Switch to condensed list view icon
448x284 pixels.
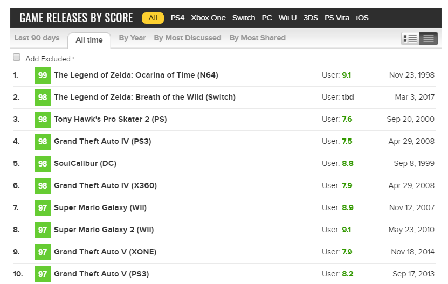pos(428,38)
